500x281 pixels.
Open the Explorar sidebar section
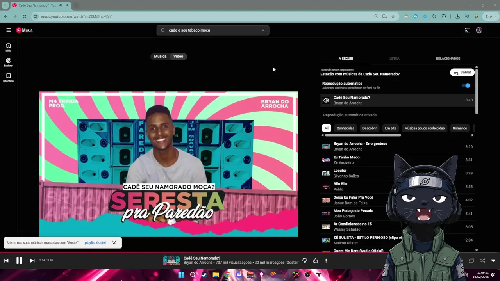(x=8, y=62)
